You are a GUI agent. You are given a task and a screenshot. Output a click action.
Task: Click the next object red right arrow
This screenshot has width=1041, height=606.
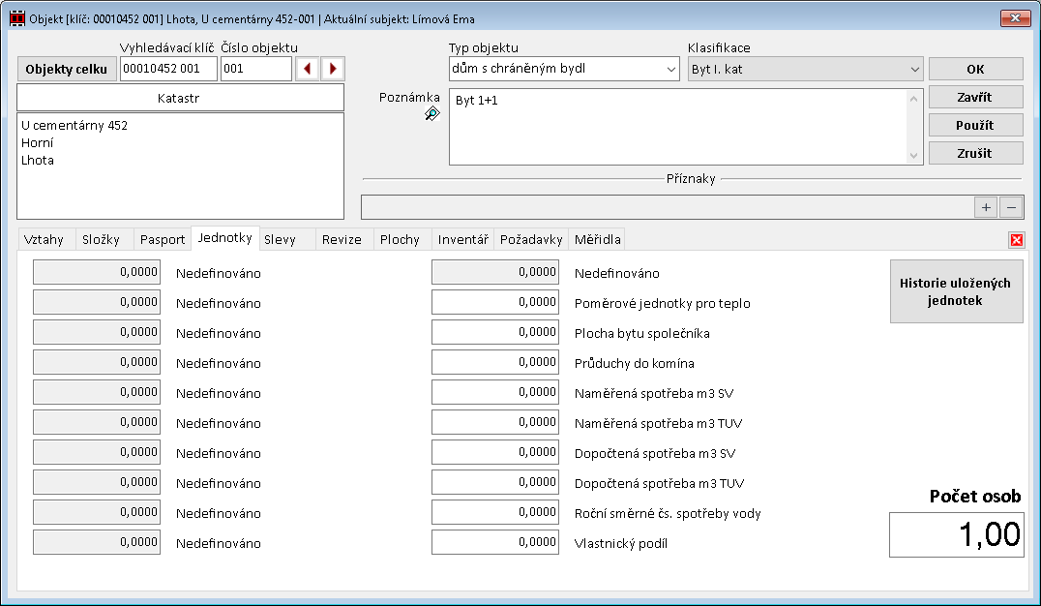[333, 69]
